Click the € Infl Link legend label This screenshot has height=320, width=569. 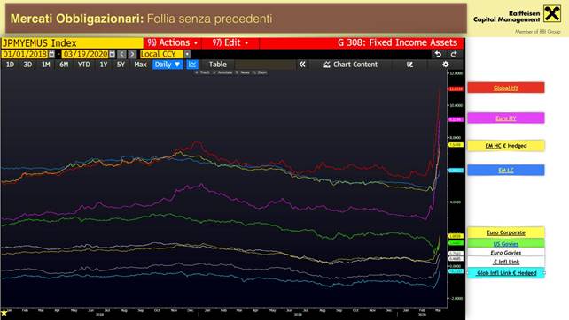506,262
